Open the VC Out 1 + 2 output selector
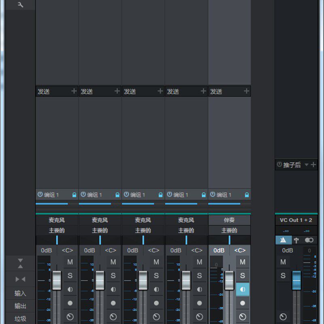324x324 pixels. click(x=296, y=220)
